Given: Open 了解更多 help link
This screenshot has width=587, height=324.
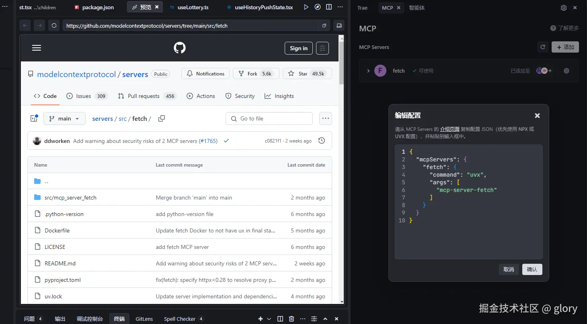Looking at the screenshot, I should tap(564, 28).
